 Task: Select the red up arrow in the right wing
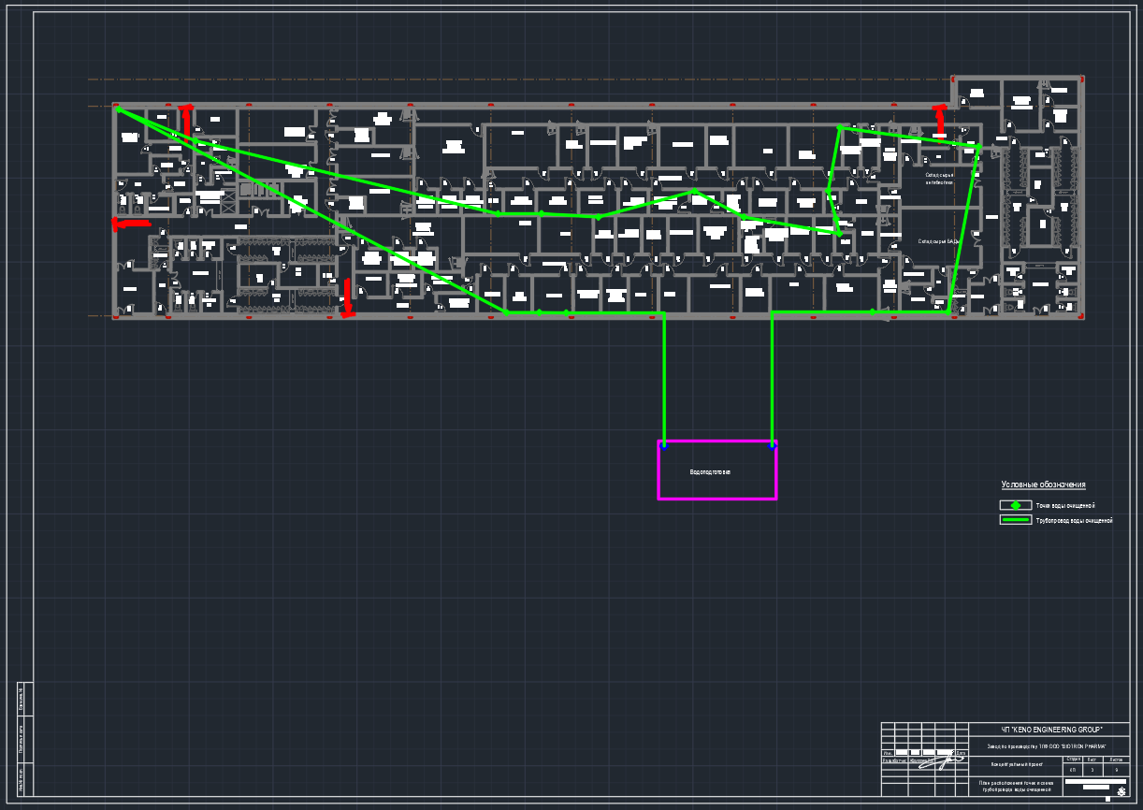940,120
